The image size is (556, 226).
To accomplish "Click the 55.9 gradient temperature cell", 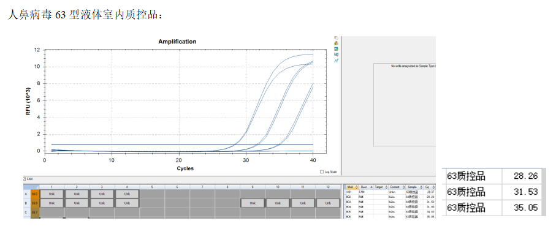I will click(x=35, y=203).
